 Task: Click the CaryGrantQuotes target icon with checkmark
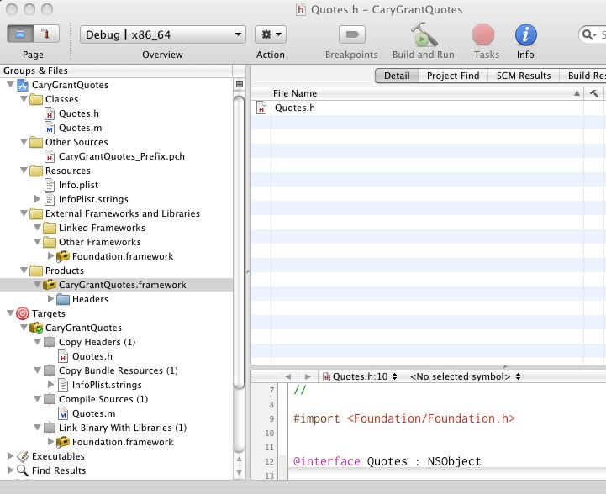(36, 328)
